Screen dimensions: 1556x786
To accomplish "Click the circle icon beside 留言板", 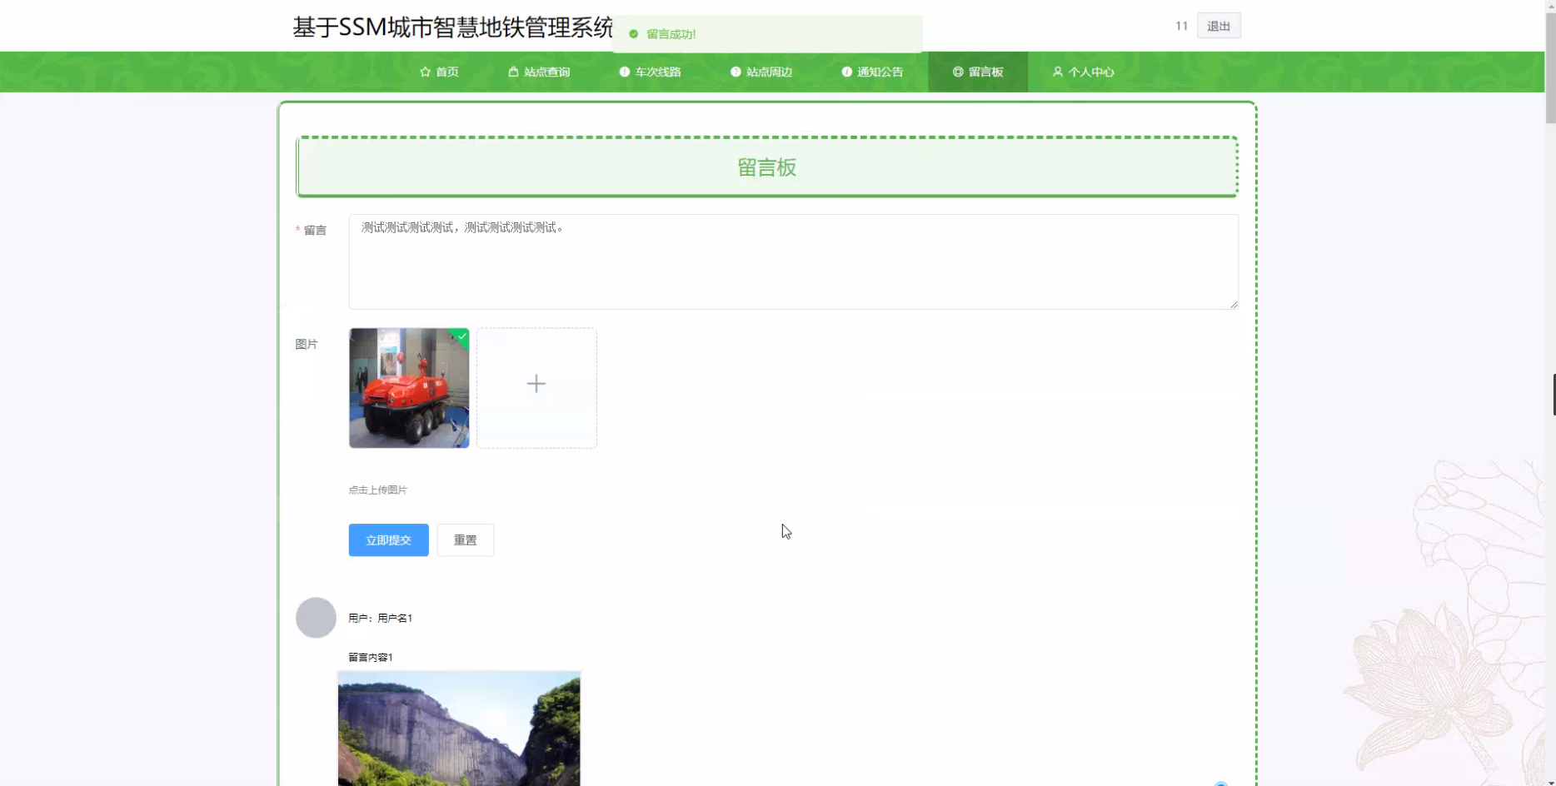I will tap(958, 72).
